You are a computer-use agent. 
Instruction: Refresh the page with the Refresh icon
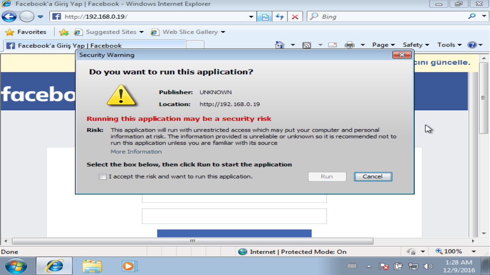click(280, 17)
